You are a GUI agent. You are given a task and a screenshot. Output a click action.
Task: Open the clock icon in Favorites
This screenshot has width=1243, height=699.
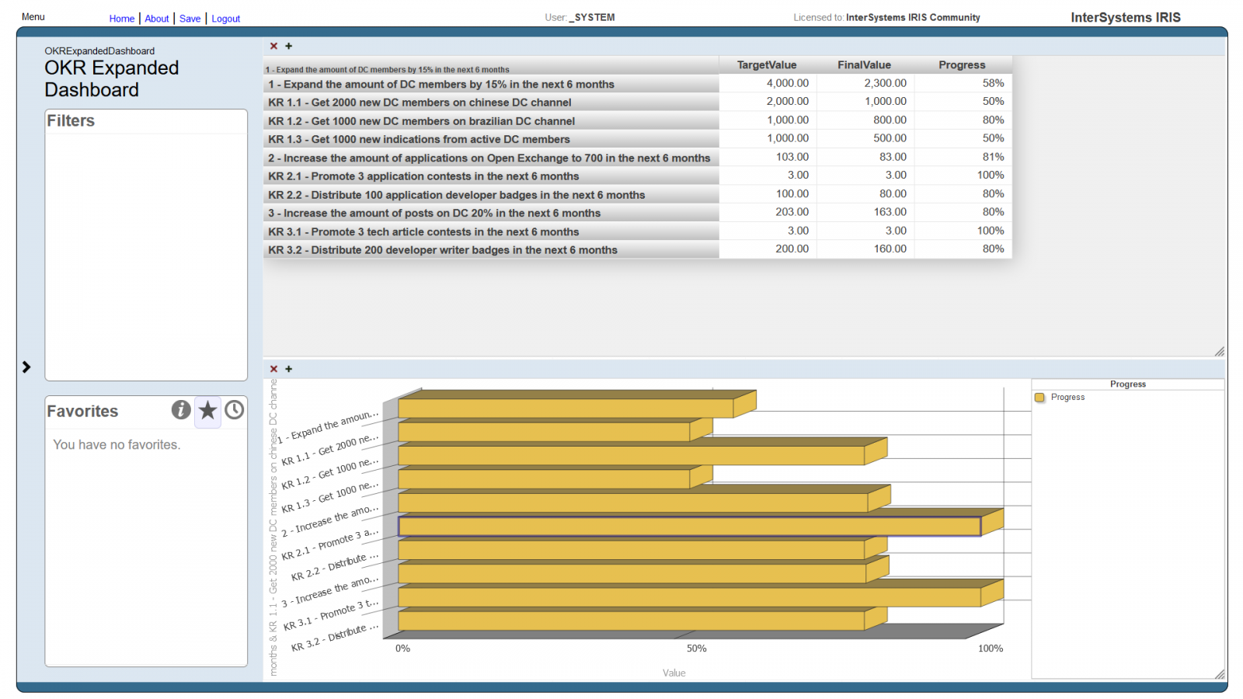pos(234,410)
